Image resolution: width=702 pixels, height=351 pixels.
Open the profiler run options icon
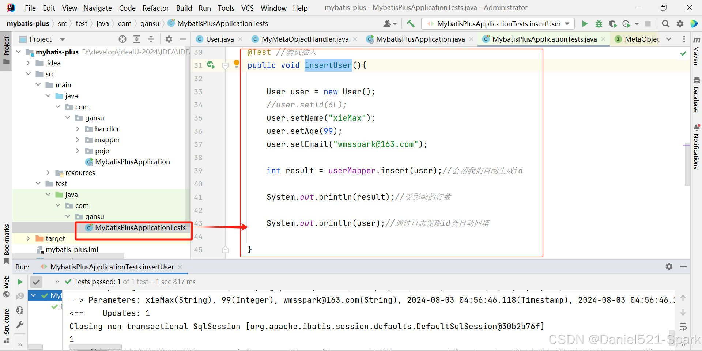pyautogui.click(x=627, y=24)
